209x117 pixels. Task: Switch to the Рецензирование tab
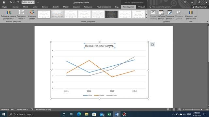pos(104,7)
